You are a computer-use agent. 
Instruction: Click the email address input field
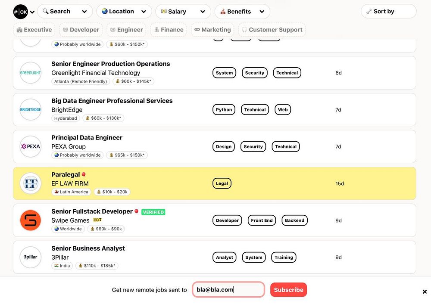tap(228, 290)
